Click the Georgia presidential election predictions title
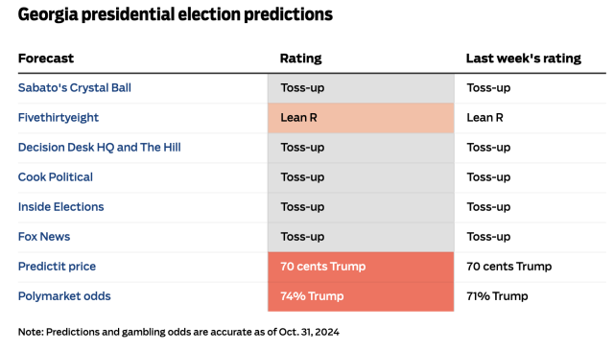 coord(175,14)
